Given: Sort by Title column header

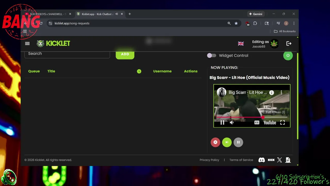Looking at the screenshot, I should (x=51, y=71).
